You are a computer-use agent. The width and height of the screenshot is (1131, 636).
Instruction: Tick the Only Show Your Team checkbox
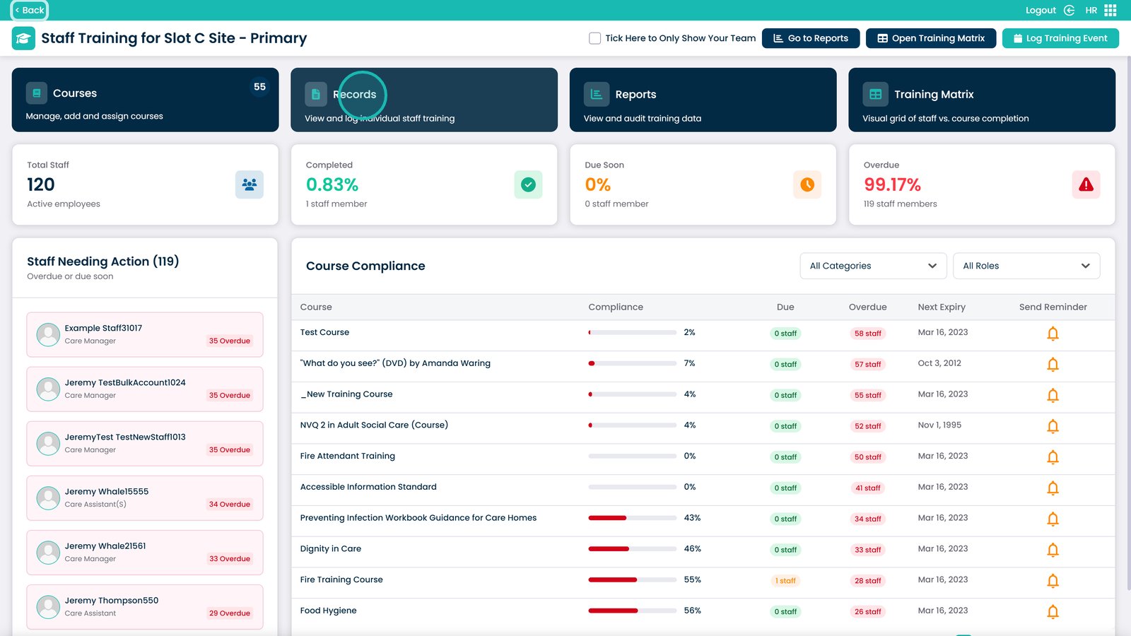594,38
